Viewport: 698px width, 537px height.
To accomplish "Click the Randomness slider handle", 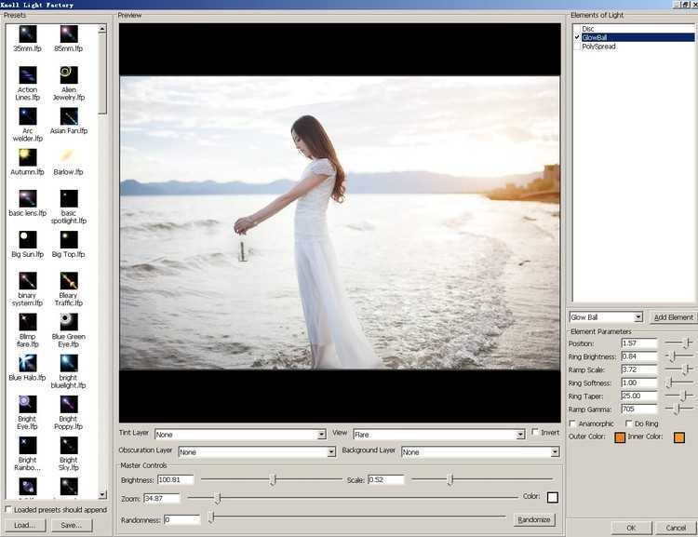I will pos(212,517).
